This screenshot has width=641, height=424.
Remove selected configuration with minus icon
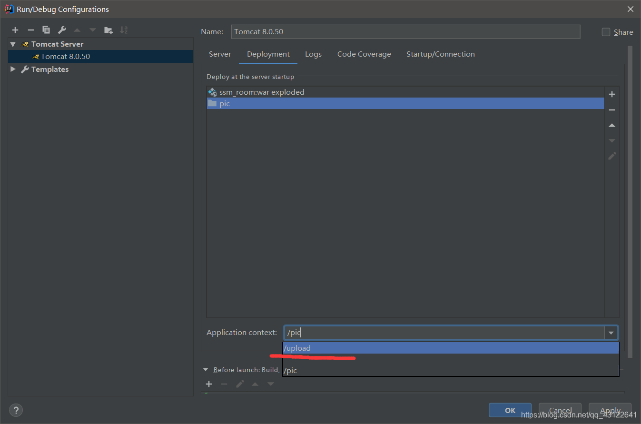coord(30,30)
